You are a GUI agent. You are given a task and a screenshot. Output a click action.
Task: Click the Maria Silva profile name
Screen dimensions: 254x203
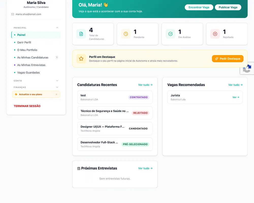click(x=36, y=3)
